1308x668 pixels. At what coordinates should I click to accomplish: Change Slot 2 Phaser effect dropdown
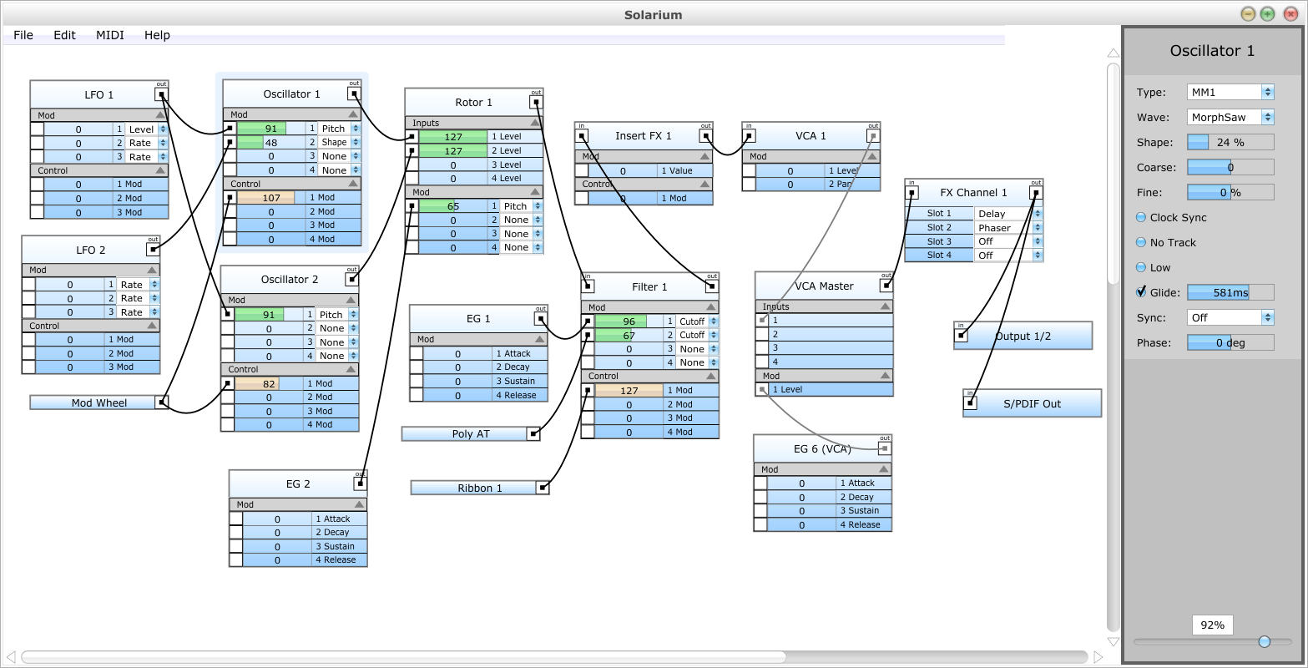[x=1009, y=227]
